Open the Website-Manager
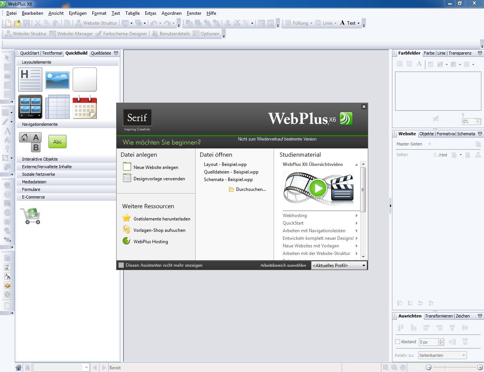This screenshot has height=372, width=484. click(75, 33)
